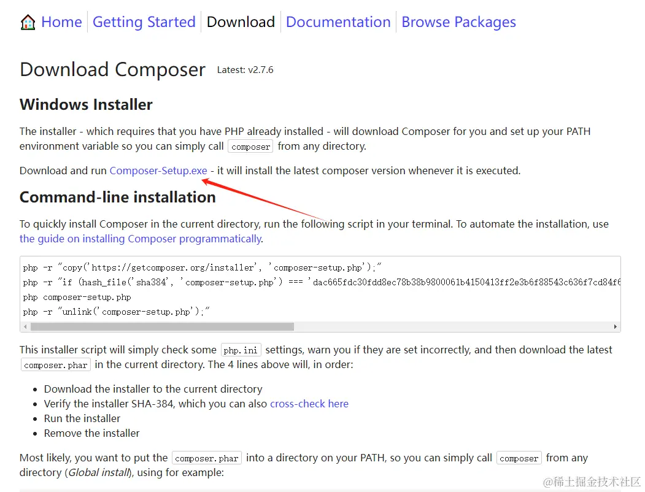645x492 pixels.
Task: Click composer.phar code after 'want to put the'
Action: tap(206, 458)
